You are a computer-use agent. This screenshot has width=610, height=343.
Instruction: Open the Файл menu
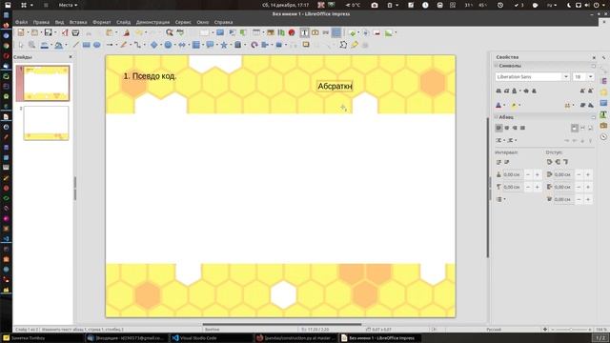[x=21, y=22]
